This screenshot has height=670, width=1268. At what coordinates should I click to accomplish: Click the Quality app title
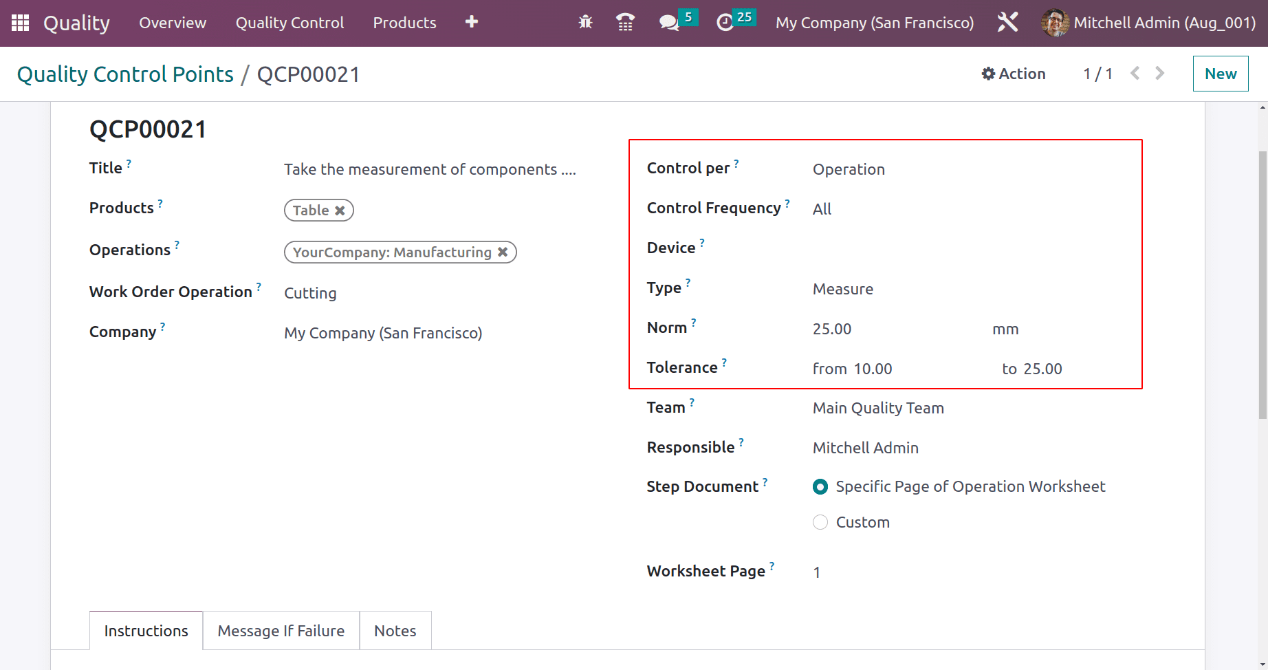[76, 23]
